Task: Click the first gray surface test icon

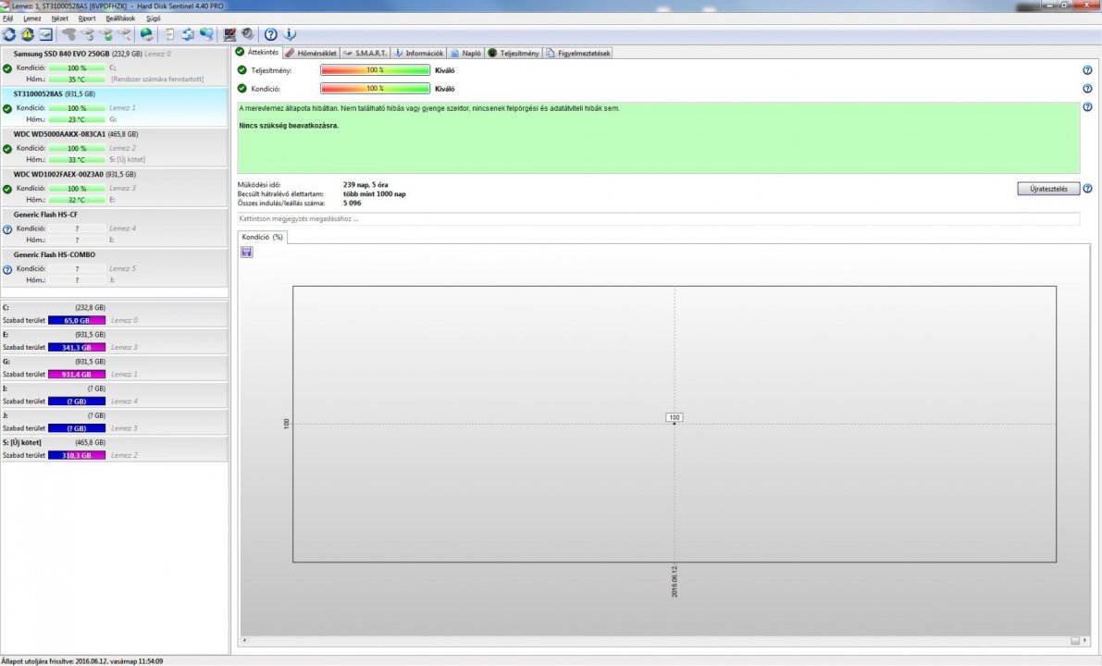Action: pos(68,33)
